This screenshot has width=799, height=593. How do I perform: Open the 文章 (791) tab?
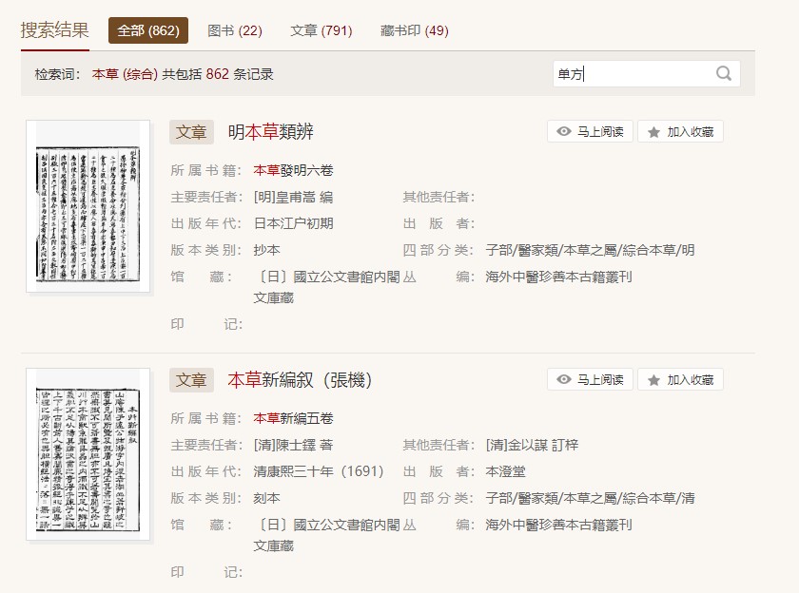tap(321, 30)
